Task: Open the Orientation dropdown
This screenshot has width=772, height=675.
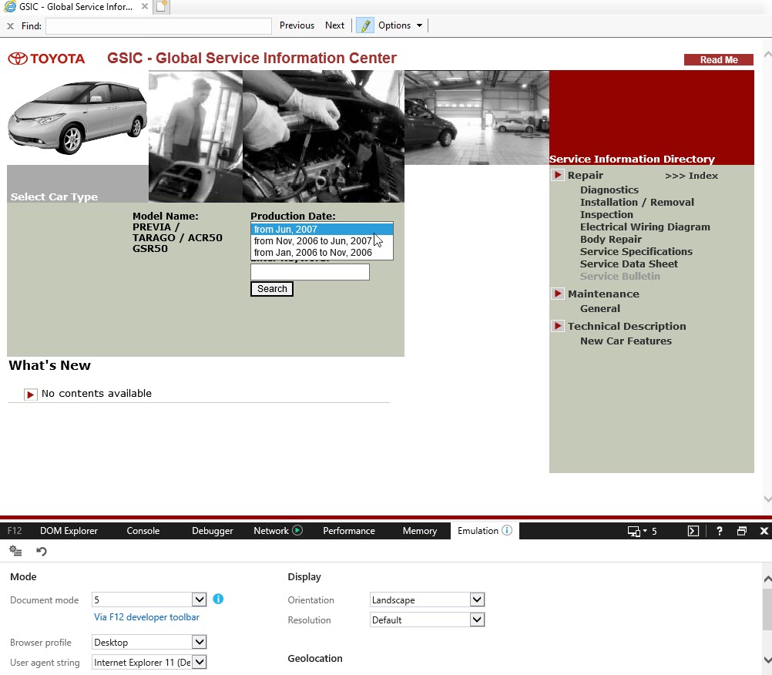Action: click(477, 599)
